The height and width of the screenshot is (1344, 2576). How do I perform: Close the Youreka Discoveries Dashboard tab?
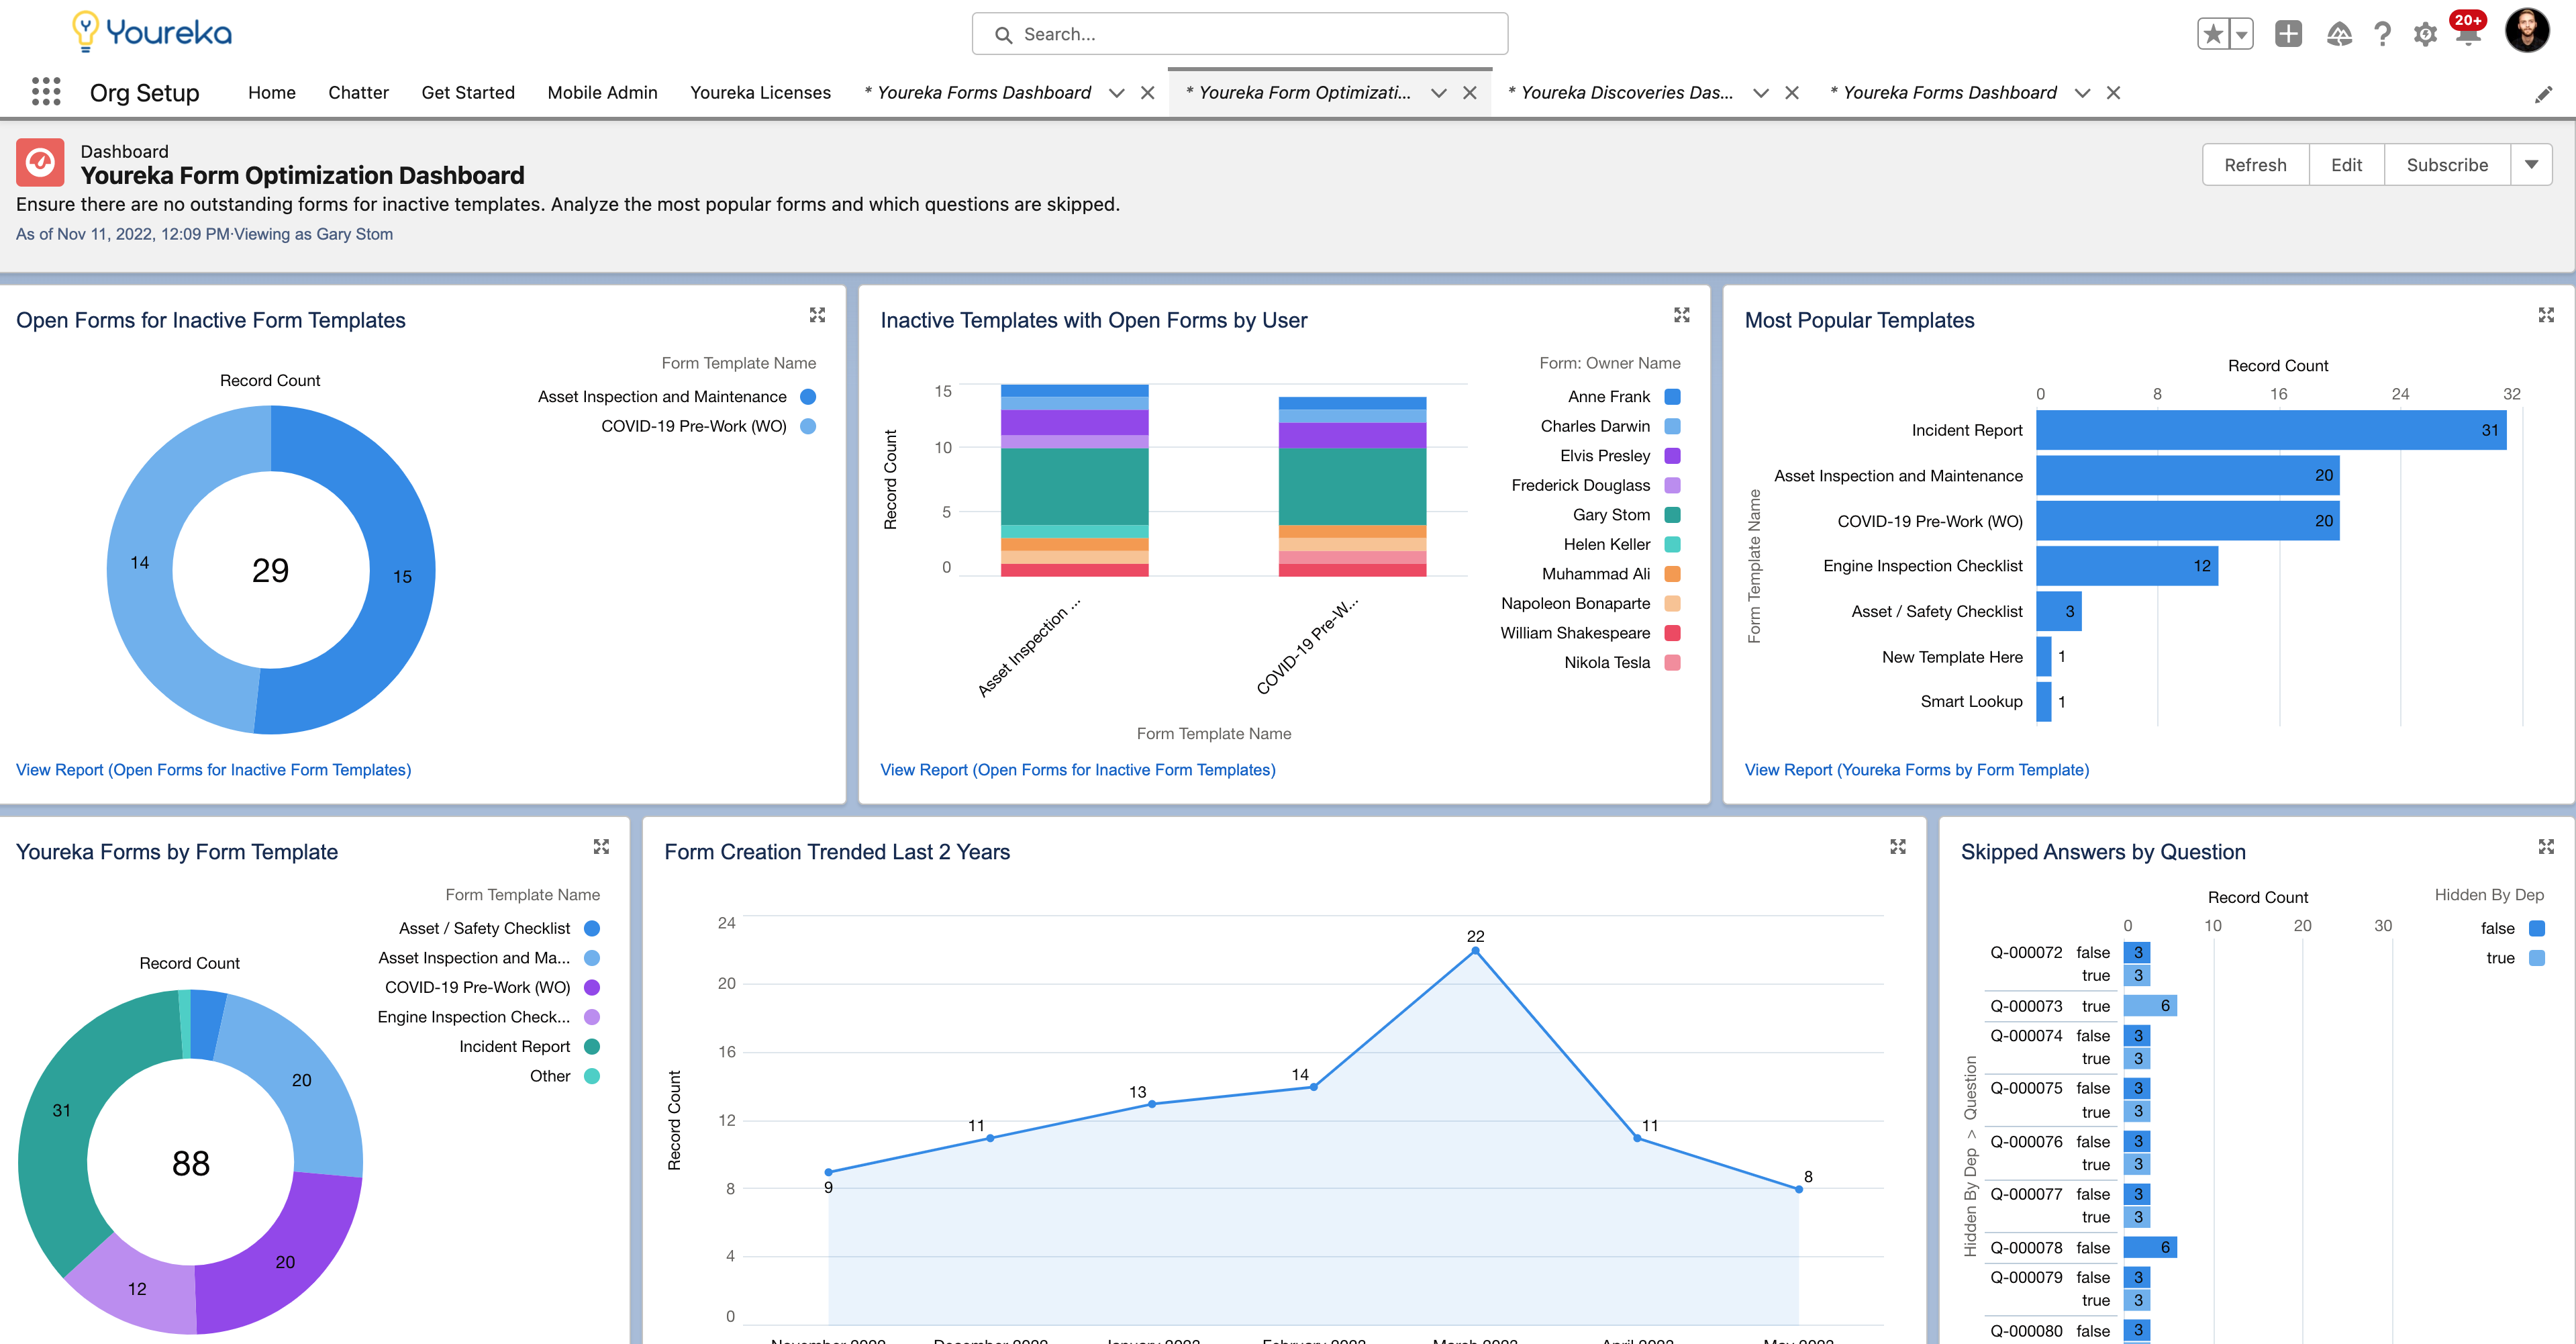[x=1792, y=93]
